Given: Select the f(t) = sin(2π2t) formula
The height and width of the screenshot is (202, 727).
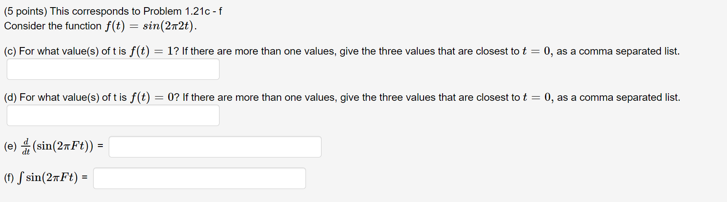Looking at the screenshot, I should pos(151,26).
